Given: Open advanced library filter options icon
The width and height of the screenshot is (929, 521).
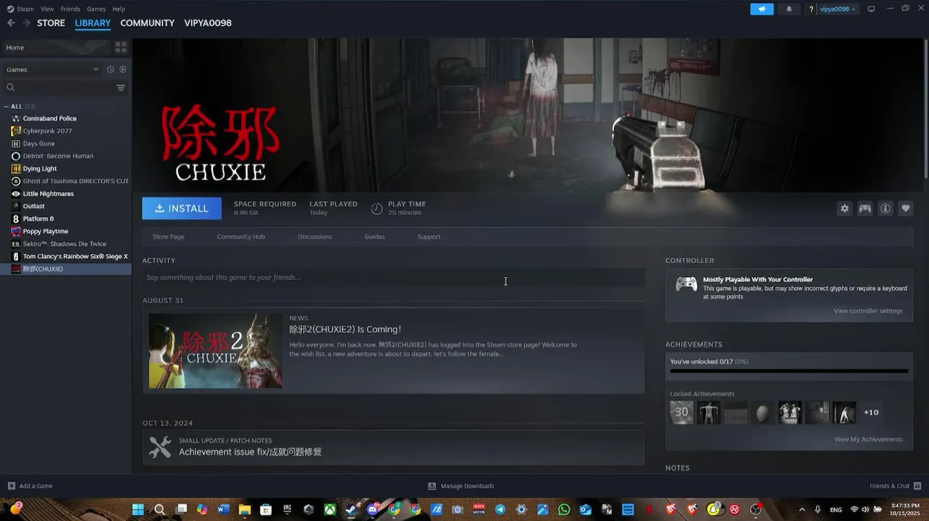Looking at the screenshot, I should tap(121, 88).
